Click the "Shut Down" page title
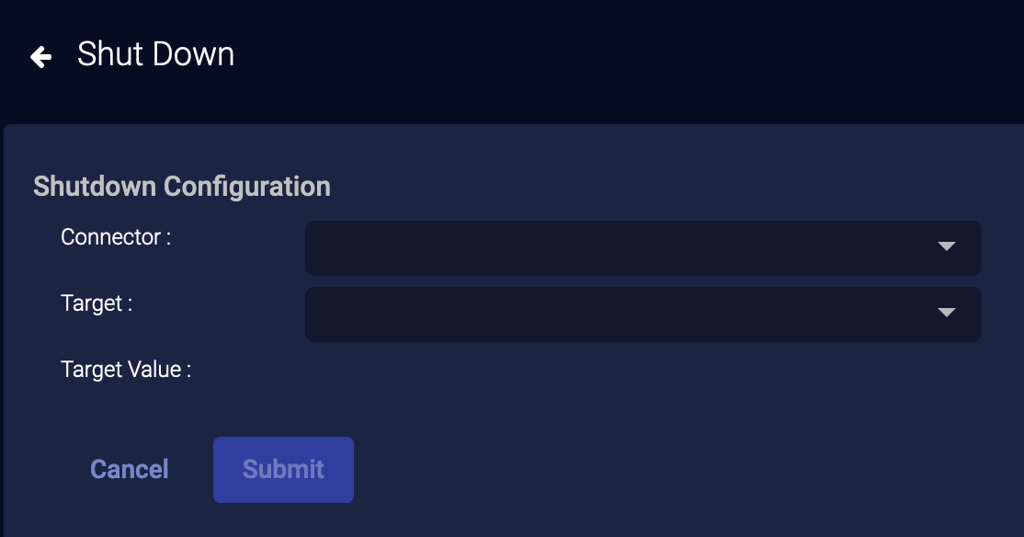 click(155, 54)
